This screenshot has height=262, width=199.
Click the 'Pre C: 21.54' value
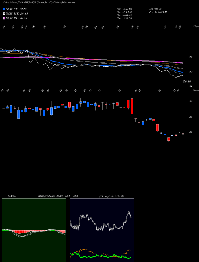coord(125,18)
